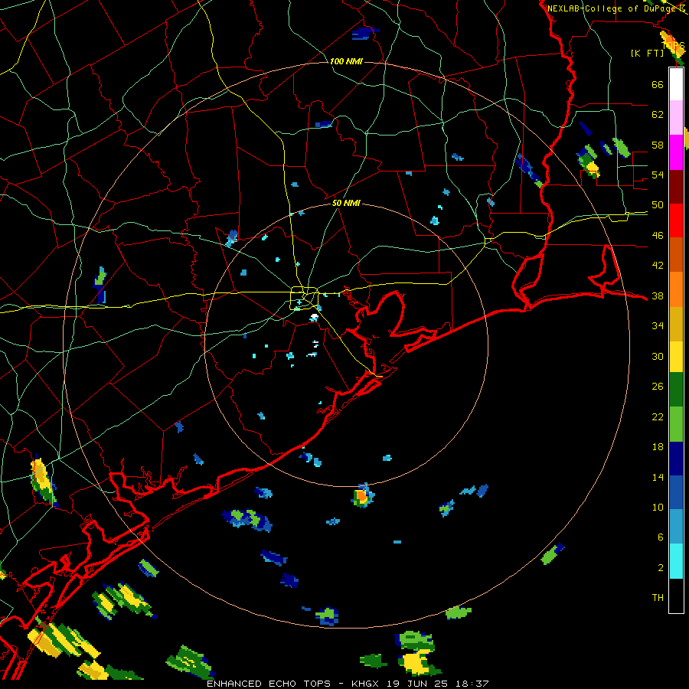Viewport: 689px width, 689px height.
Task: Click the 46 legend value
Action: pos(658,236)
